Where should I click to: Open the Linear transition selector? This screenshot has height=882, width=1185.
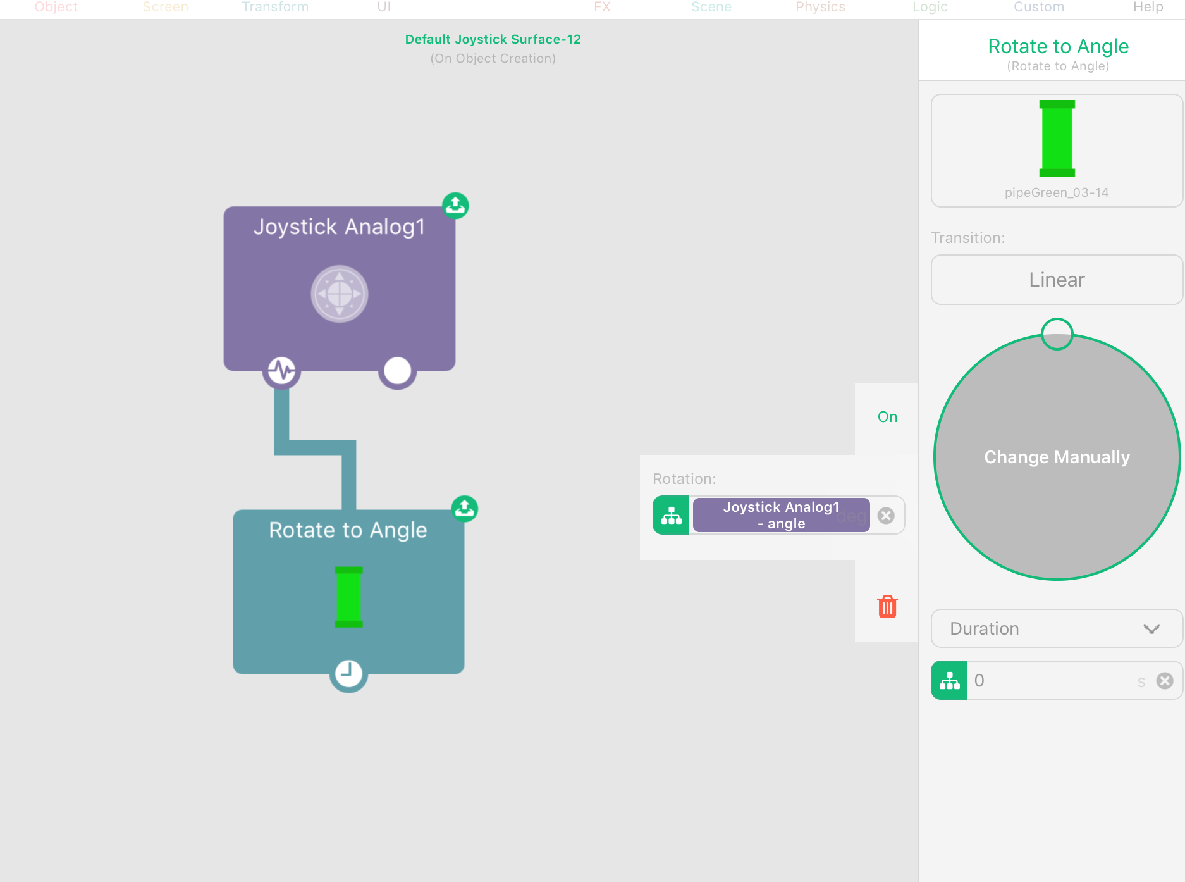point(1057,280)
